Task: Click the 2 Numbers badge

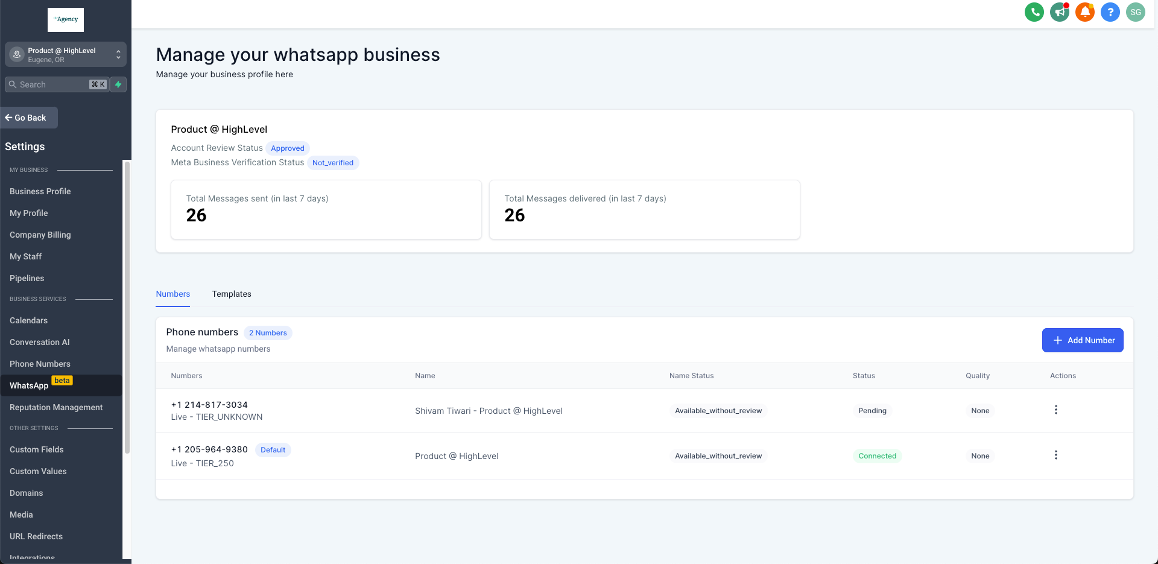Action: pos(268,333)
